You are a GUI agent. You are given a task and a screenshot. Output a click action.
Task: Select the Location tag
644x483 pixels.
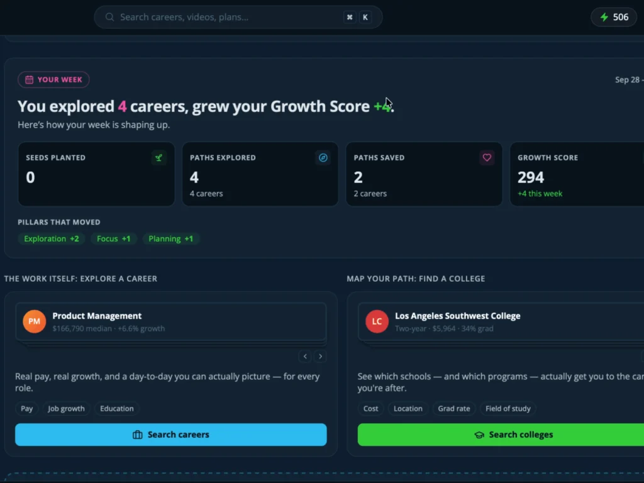[408, 409]
